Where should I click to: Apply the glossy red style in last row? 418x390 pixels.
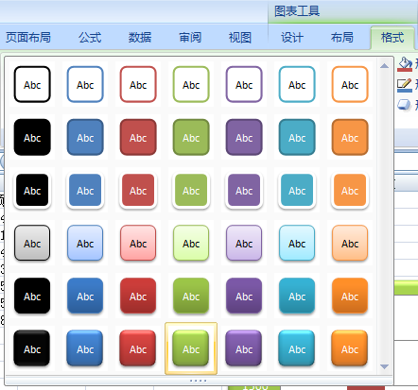tap(138, 348)
